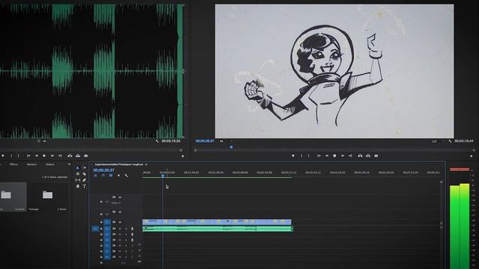Expand Project panel overflow tabs chevron
This screenshot has width=479, height=269.
[x=69, y=164]
